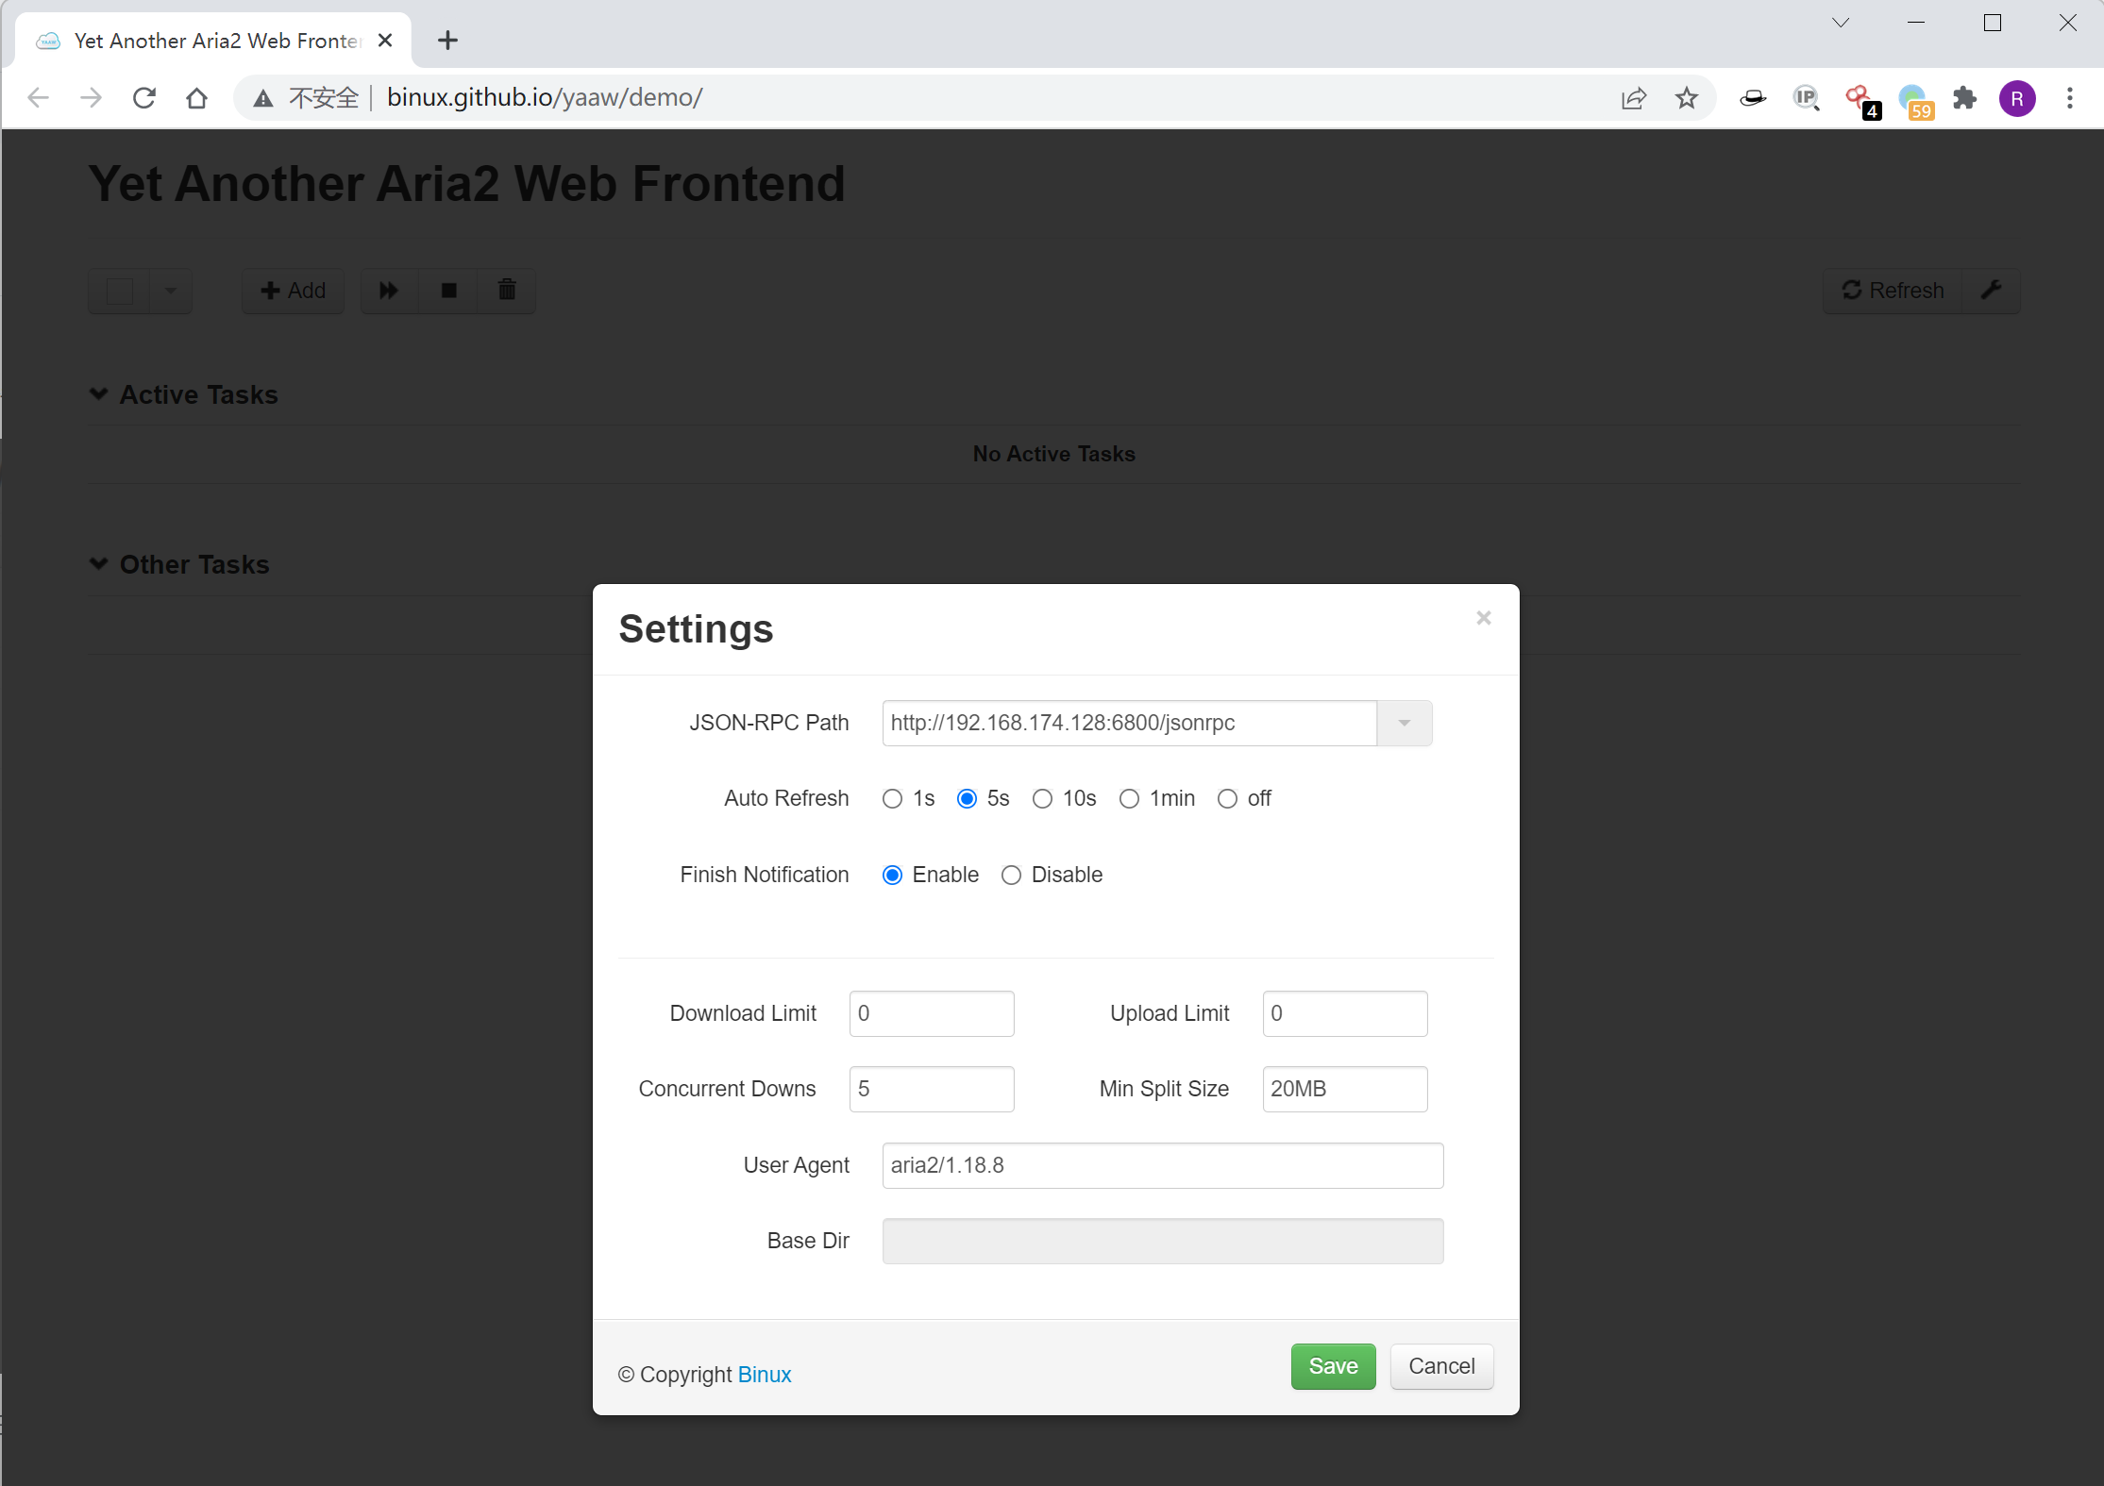
Task: Click the browser reload icon
Action: point(144,98)
